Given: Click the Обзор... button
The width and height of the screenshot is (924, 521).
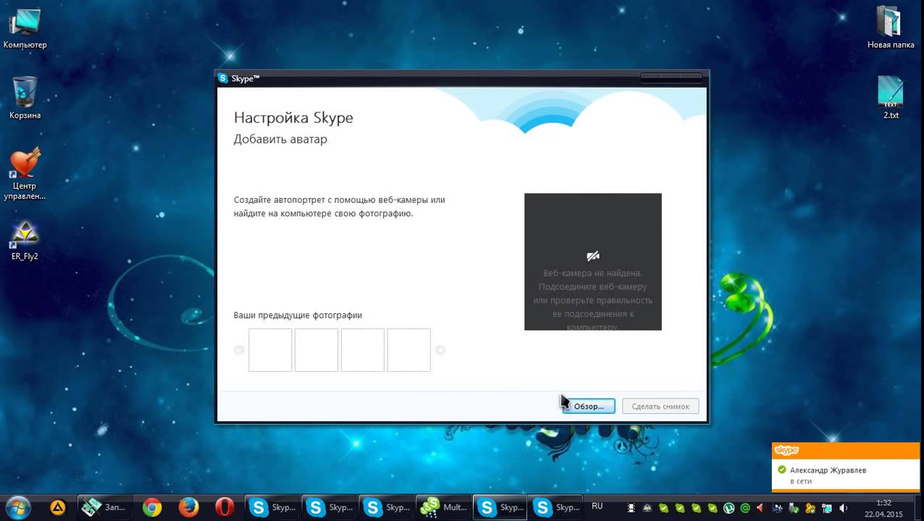Looking at the screenshot, I should 589,406.
